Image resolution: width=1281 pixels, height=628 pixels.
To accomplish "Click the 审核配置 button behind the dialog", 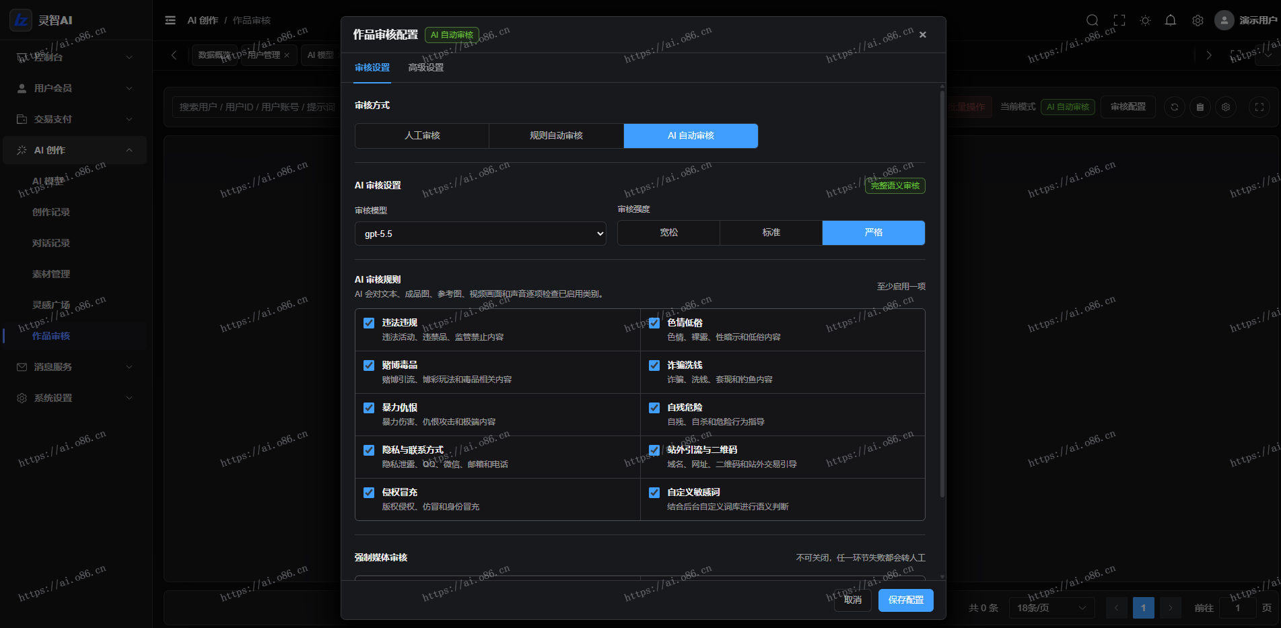I will tap(1128, 107).
